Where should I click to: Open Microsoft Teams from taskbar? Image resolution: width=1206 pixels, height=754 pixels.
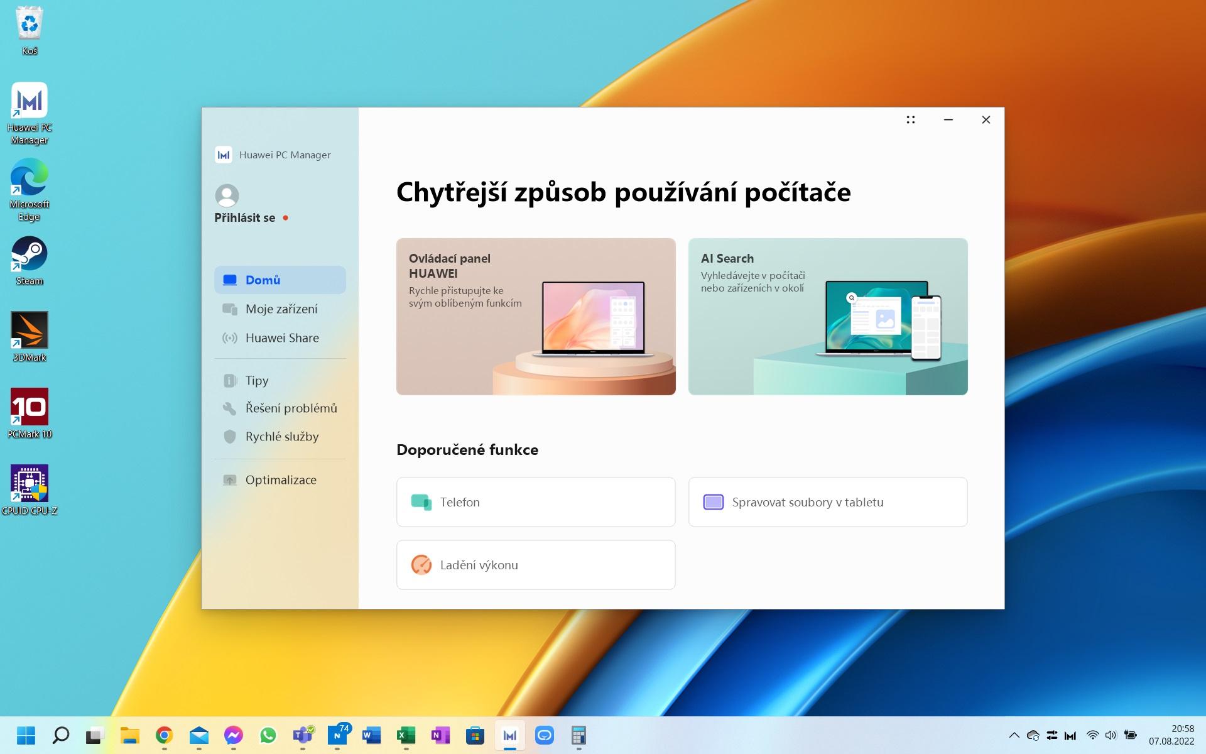[x=303, y=735]
